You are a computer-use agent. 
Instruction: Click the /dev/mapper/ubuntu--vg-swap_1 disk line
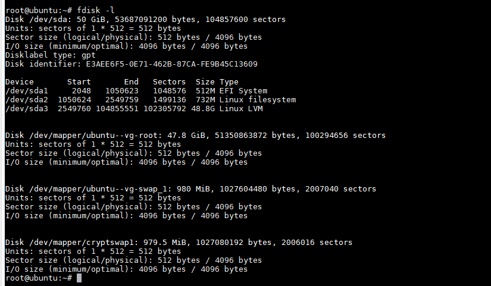[190, 189]
